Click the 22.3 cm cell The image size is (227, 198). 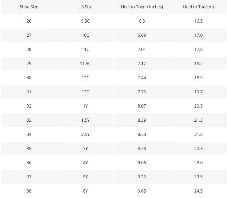[x=198, y=149]
